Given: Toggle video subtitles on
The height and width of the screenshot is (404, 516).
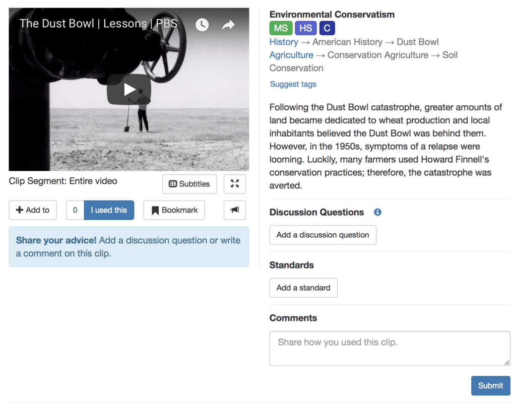Looking at the screenshot, I should (x=189, y=184).
